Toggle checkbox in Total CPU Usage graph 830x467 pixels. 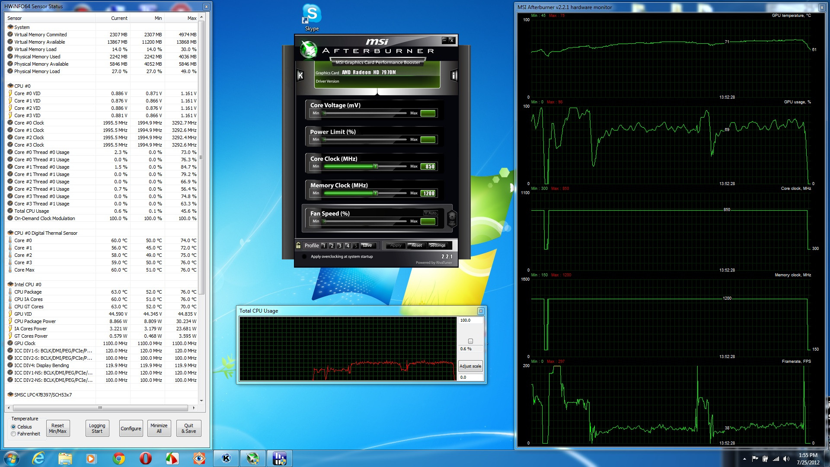(470, 341)
